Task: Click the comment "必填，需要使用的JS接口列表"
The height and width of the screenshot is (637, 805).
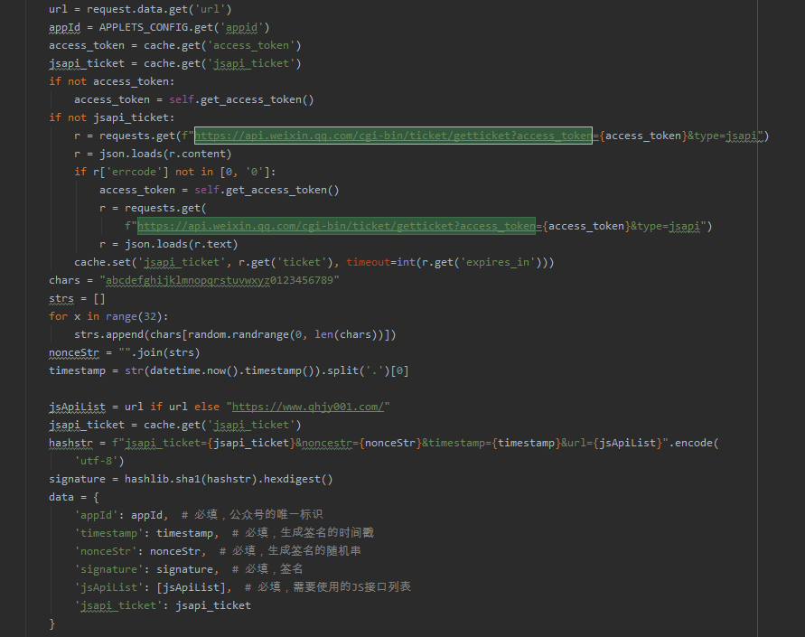Action: click(x=334, y=586)
